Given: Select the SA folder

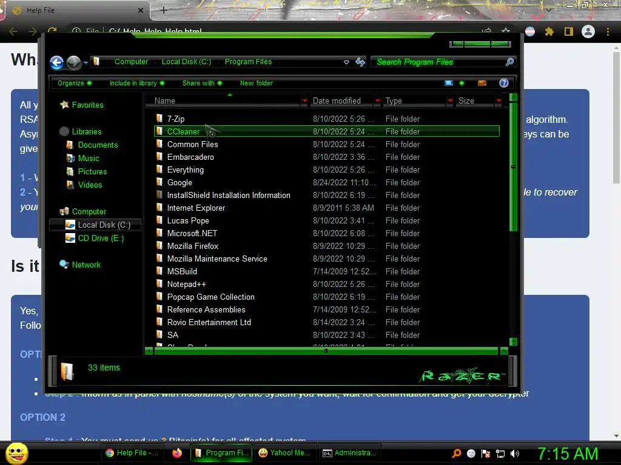Looking at the screenshot, I should 327,335.
